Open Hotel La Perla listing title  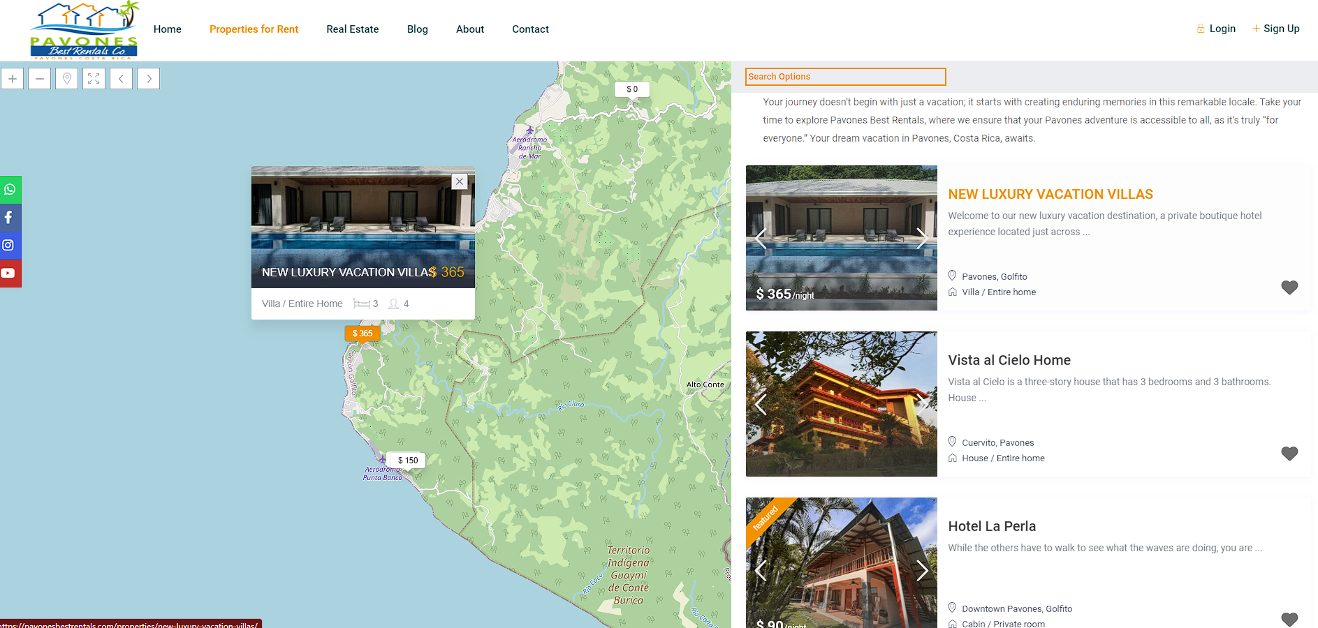click(x=992, y=526)
